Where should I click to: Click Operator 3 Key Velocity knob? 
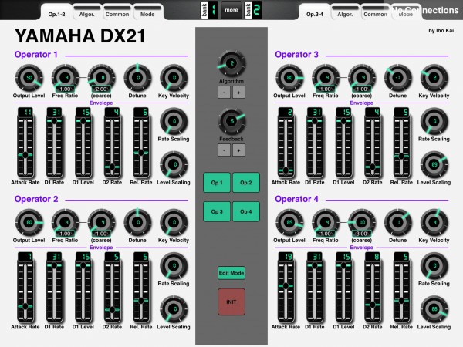click(434, 78)
